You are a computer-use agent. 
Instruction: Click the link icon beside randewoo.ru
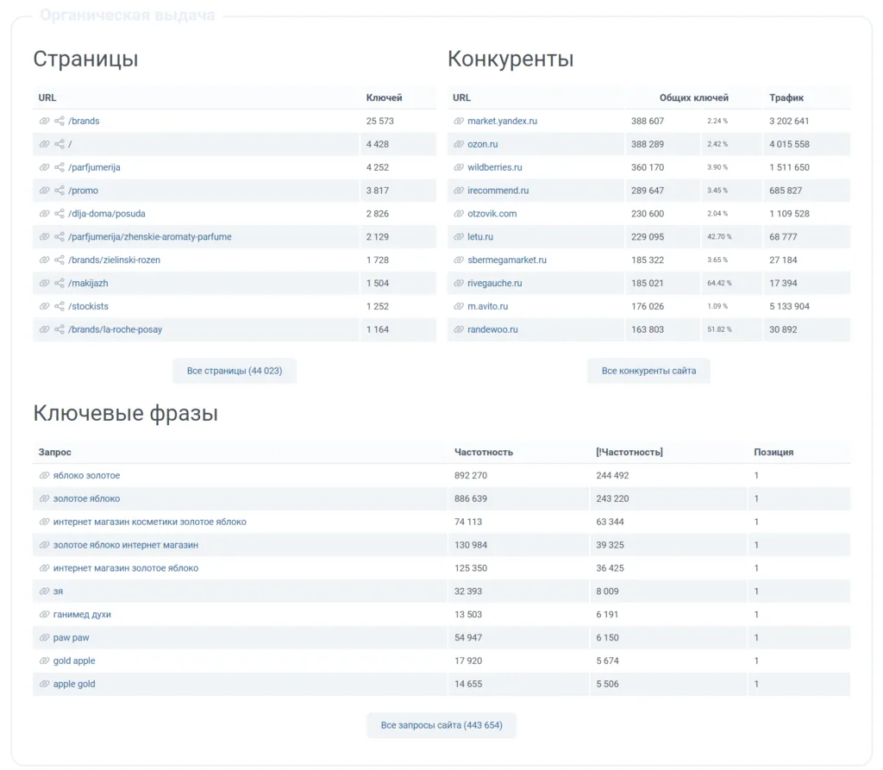pyautogui.click(x=459, y=329)
